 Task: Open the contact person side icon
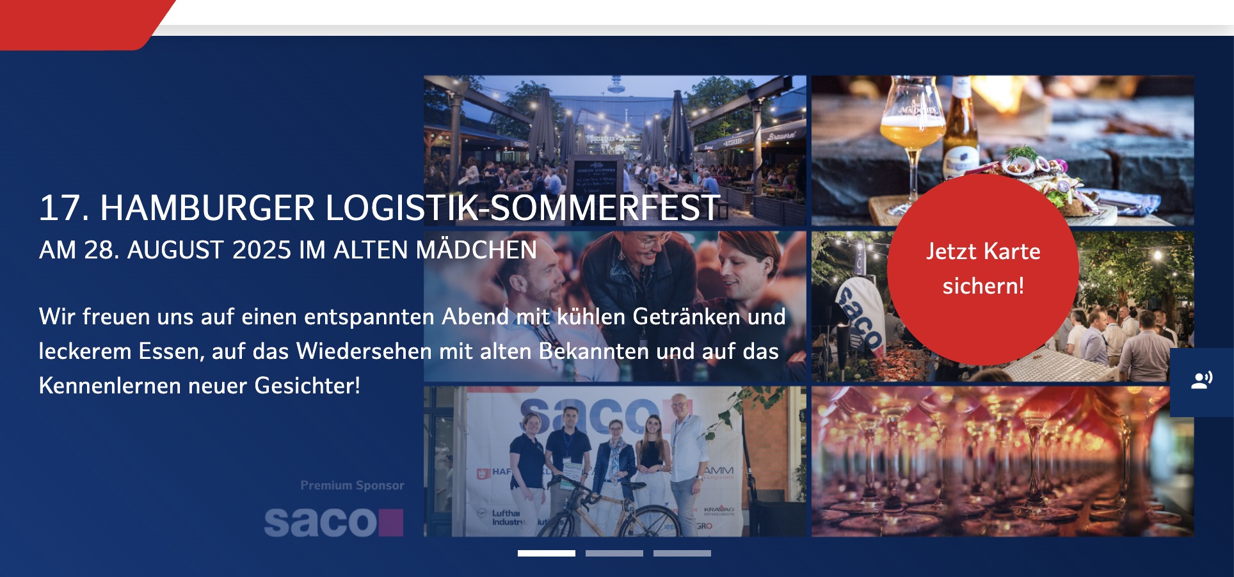pyautogui.click(x=1202, y=382)
